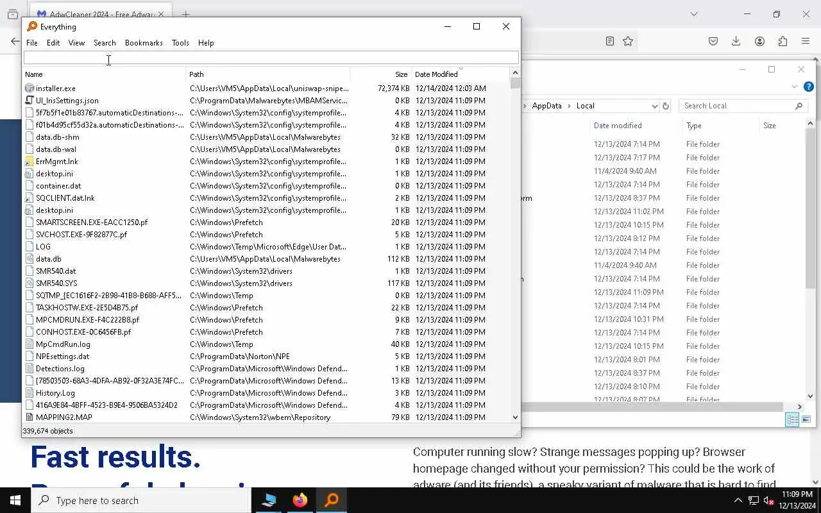Screen dimensions: 821x513
Task: Select the SQCLIENT.dat.lnk shortcut icon
Action: (30, 198)
